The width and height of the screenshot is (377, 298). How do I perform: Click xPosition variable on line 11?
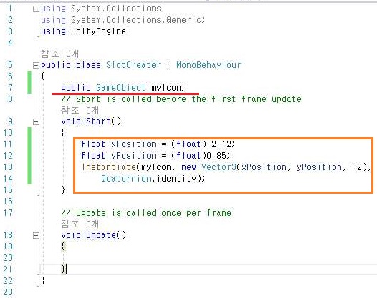tap(133, 144)
